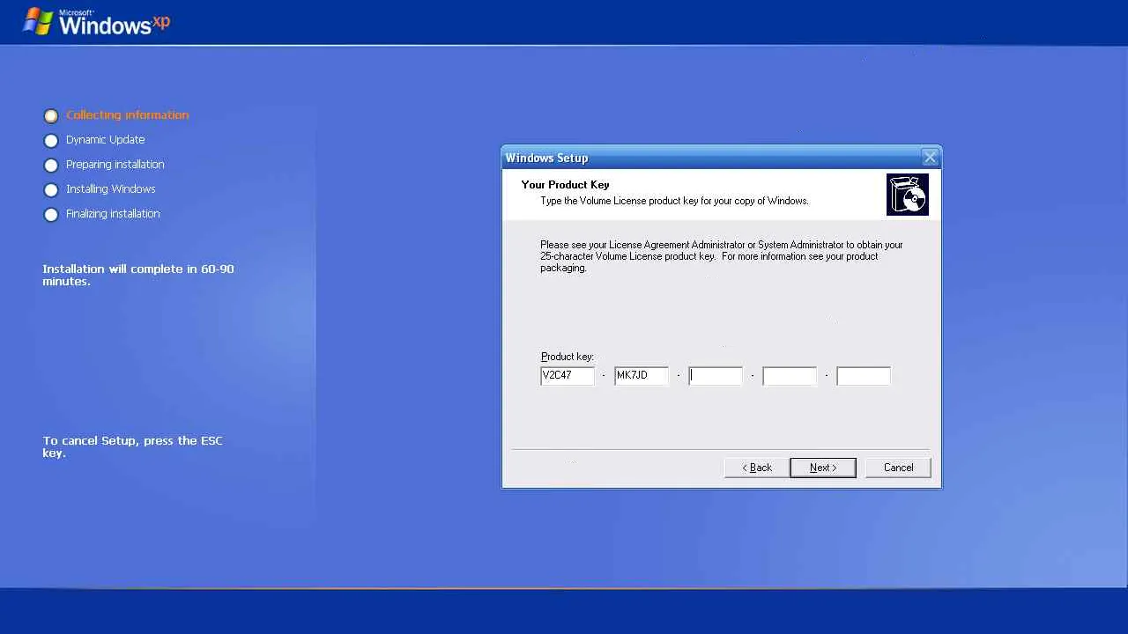Click the Collecting information step bullet
This screenshot has width=1128, height=634.
[x=51, y=116]
